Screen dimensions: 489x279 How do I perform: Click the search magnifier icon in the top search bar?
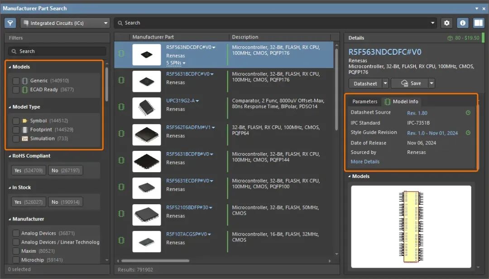click(x=120, y=23)
